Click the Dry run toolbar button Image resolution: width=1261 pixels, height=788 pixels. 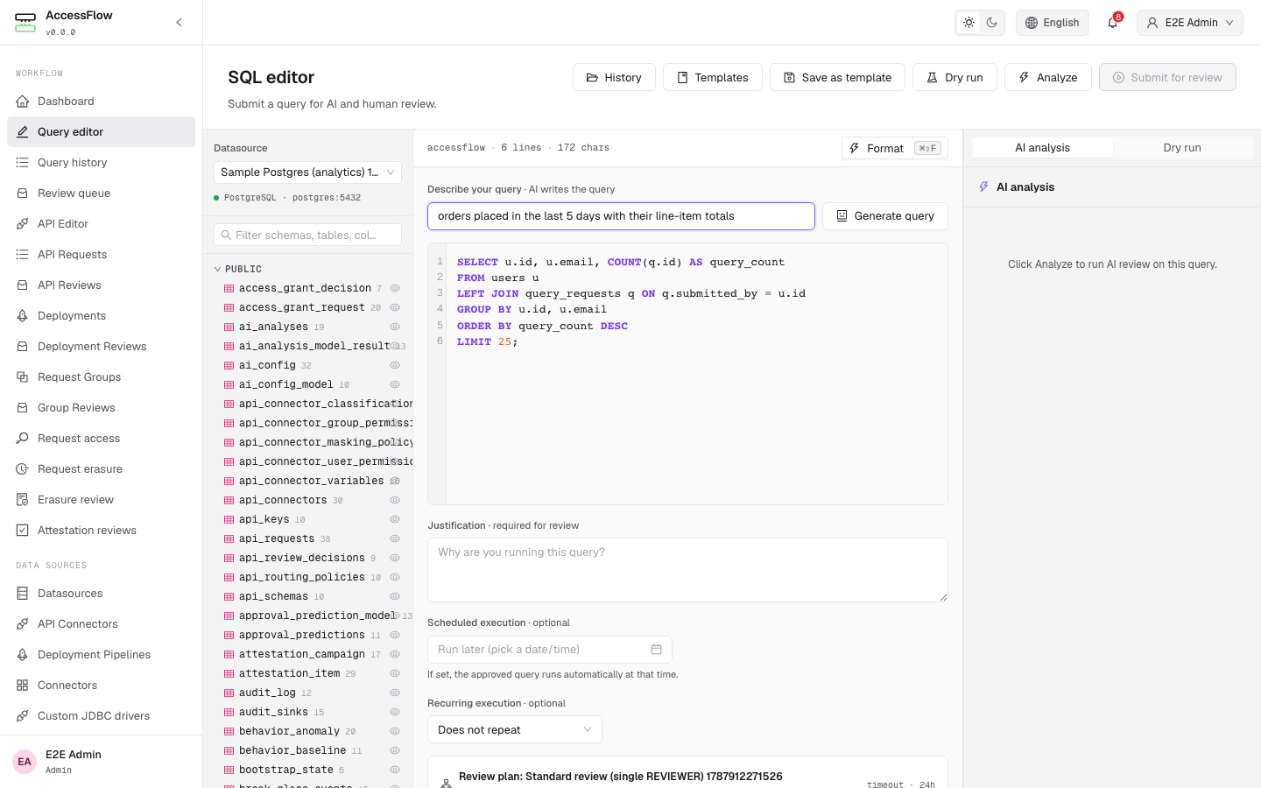(x=955, y=77)
